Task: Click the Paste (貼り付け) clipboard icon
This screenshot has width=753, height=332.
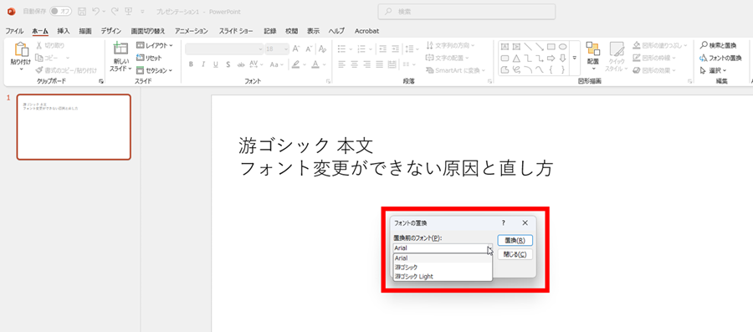Action: coord(21,49)
